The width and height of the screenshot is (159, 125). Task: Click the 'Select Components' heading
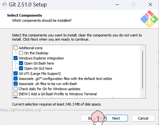[24, 15]
